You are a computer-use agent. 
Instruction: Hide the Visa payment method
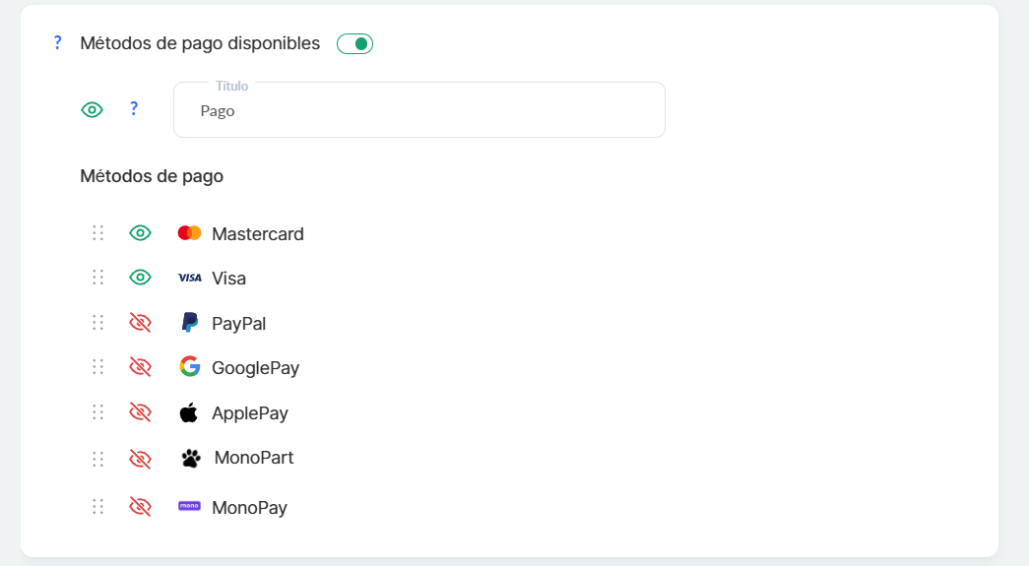click(140, 278)
